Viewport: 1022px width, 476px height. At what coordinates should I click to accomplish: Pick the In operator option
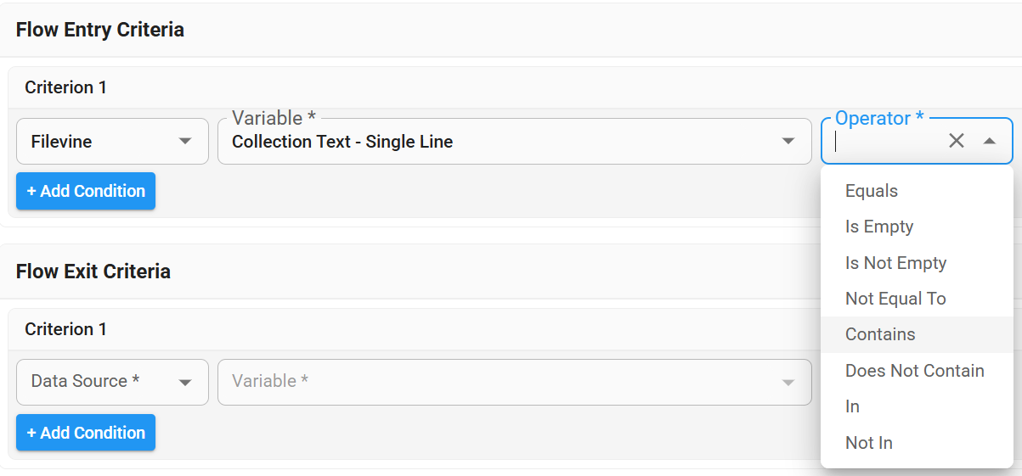(x=853, y=406)
